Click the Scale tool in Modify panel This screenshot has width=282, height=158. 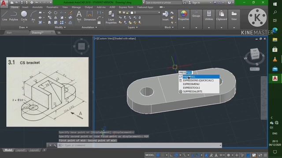(56, 22)
